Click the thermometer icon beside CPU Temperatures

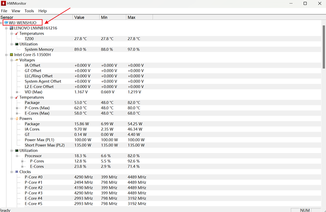pyautogui.click(x=17, y=97)
